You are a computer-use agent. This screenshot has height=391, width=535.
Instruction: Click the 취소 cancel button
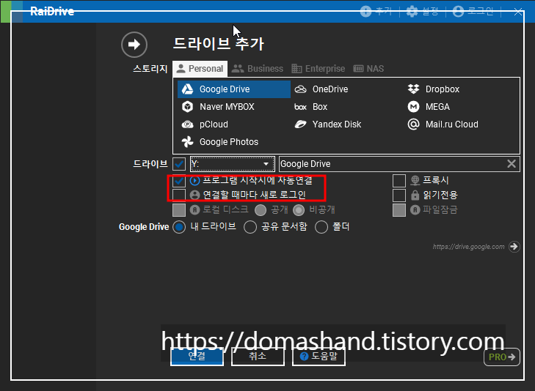tap(258, 356)
